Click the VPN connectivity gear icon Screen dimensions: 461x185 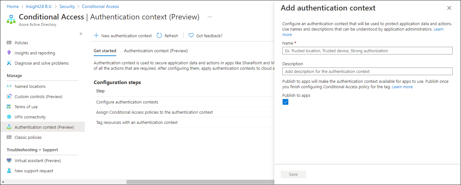coord(9,117)
